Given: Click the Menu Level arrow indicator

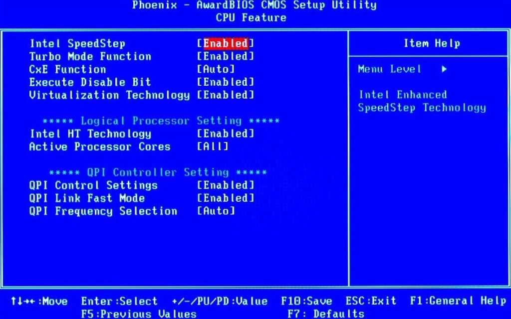Looking at the screenshot, I should point(444,69).
